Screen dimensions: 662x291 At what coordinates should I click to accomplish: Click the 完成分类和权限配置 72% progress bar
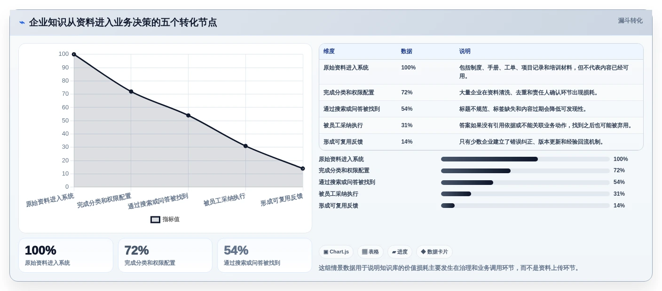pyautogui.click(x=525, y=171)
